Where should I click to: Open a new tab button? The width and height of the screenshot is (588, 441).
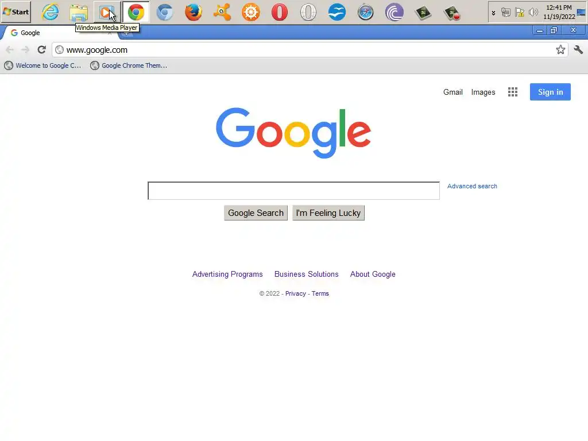[126, 34]
